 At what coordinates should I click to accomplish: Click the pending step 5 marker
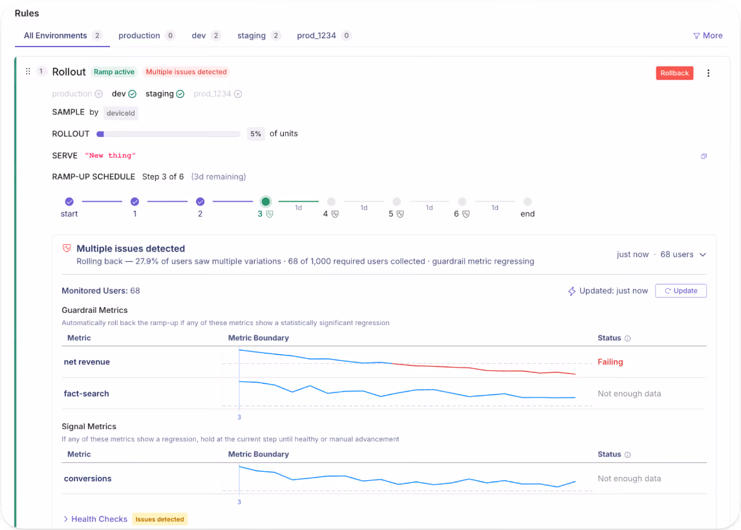pos(397,202)
